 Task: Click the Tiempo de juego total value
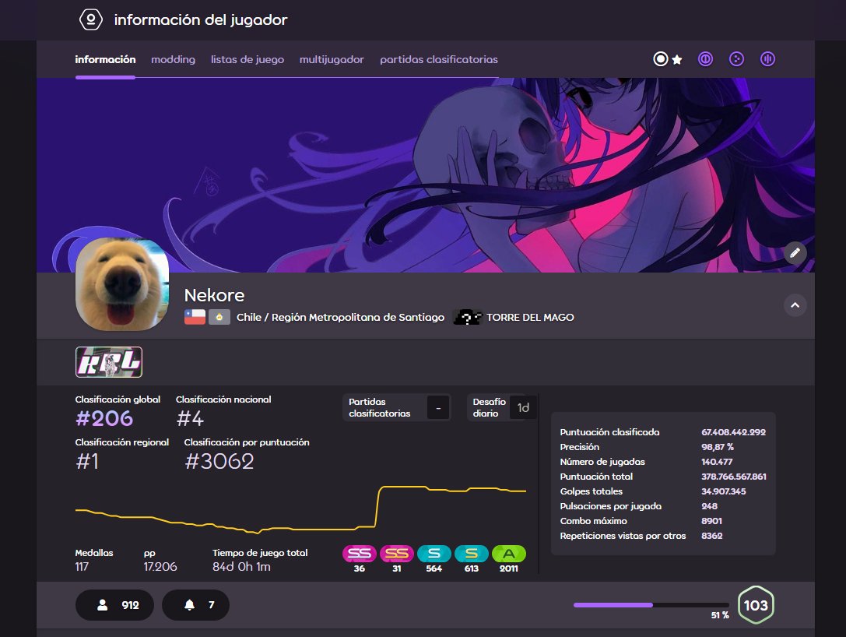pyautogui.click(x=241, y=567)
